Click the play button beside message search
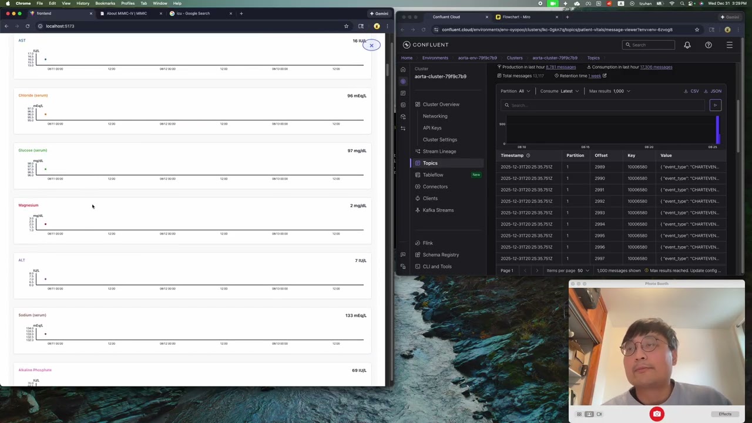This screenshot has height=423, width=752. [715, 105]
